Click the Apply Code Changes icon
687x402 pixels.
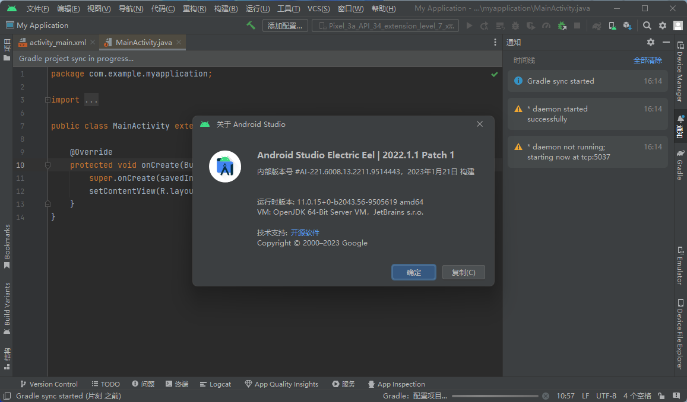pyautogui.click(x=500, y=26)
